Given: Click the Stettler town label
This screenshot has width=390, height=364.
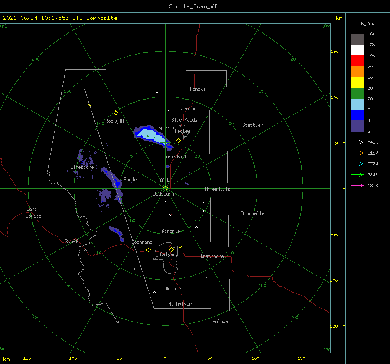Looking at the screenshot, I should (253, 125).
